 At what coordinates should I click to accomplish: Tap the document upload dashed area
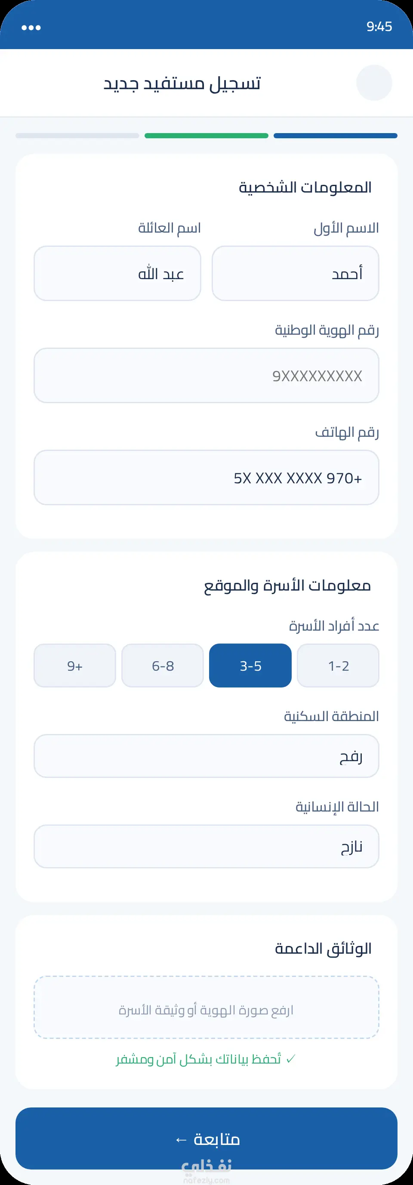pos(206,1008)
